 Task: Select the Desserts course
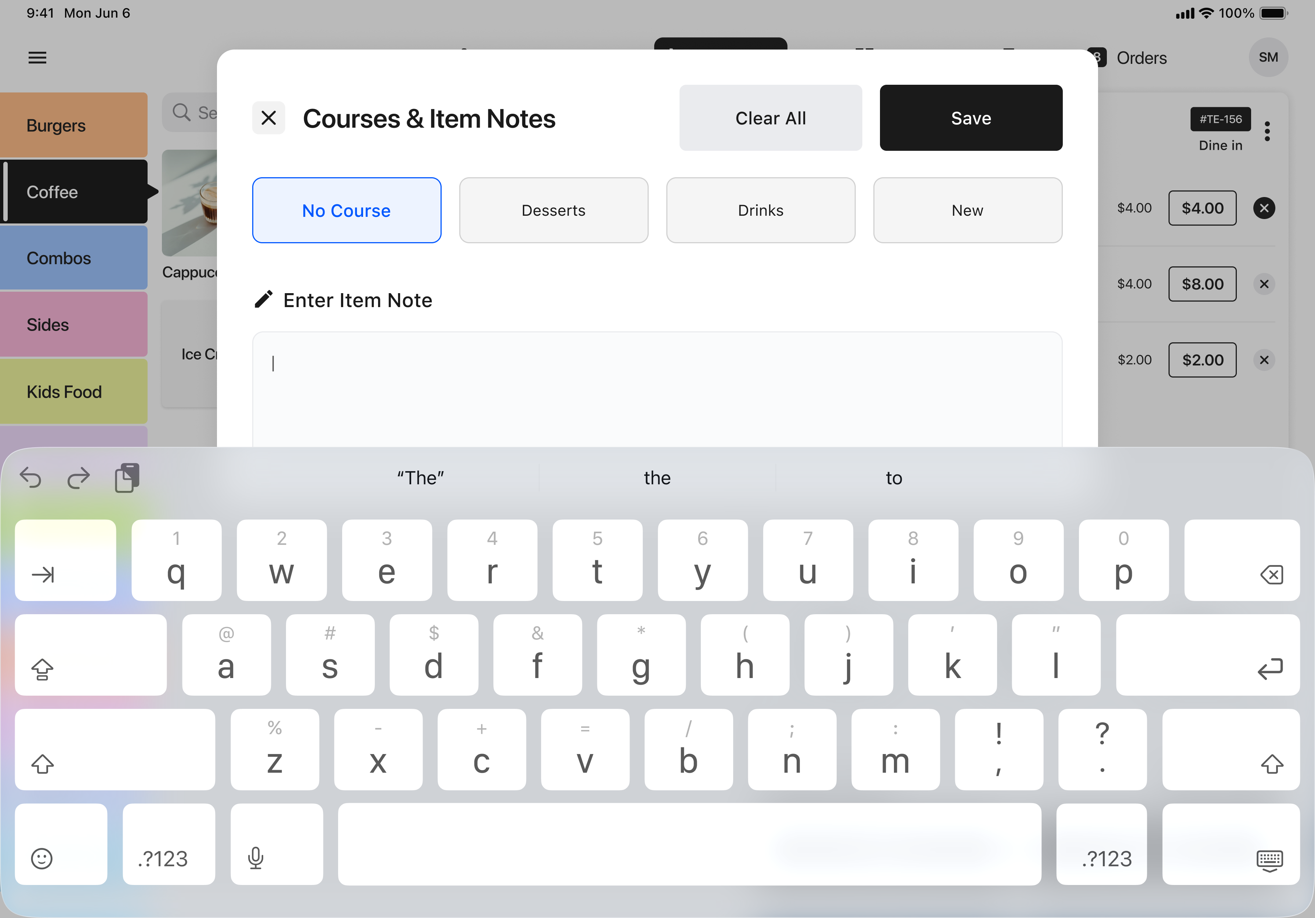click(553, 210)
